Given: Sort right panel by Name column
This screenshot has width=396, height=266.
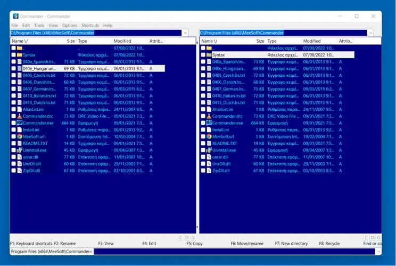Looking at the screenshot, I should pos(222,41).
